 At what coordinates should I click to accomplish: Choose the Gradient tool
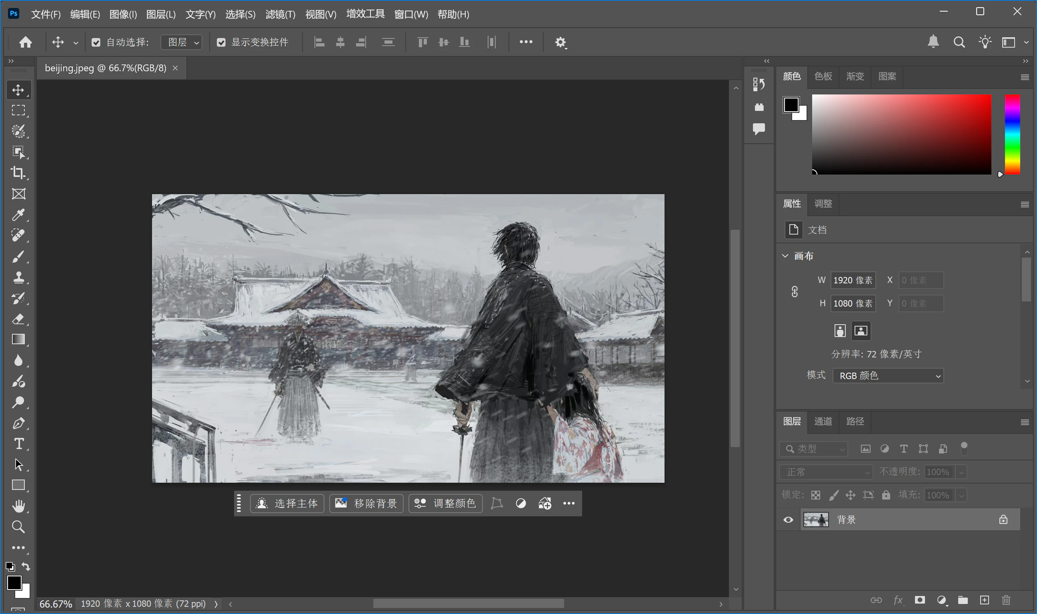point(18,339)
